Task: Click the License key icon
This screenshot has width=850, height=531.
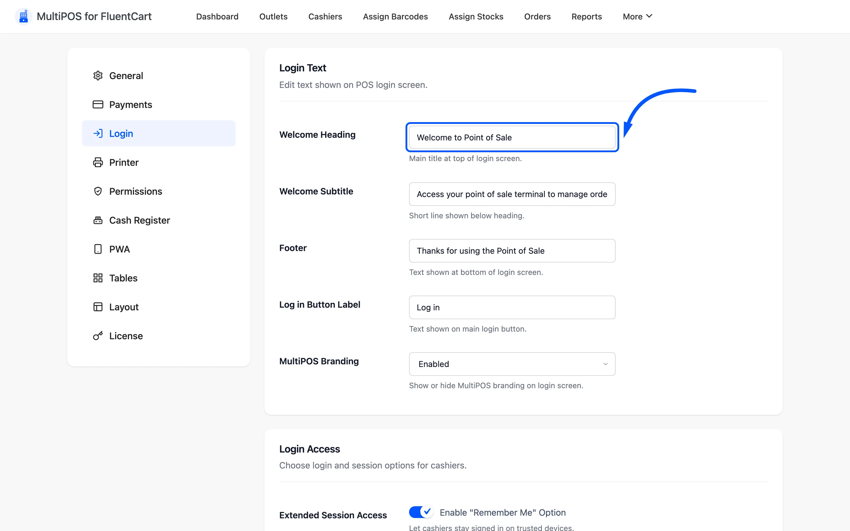Action: tap(98, 336)
